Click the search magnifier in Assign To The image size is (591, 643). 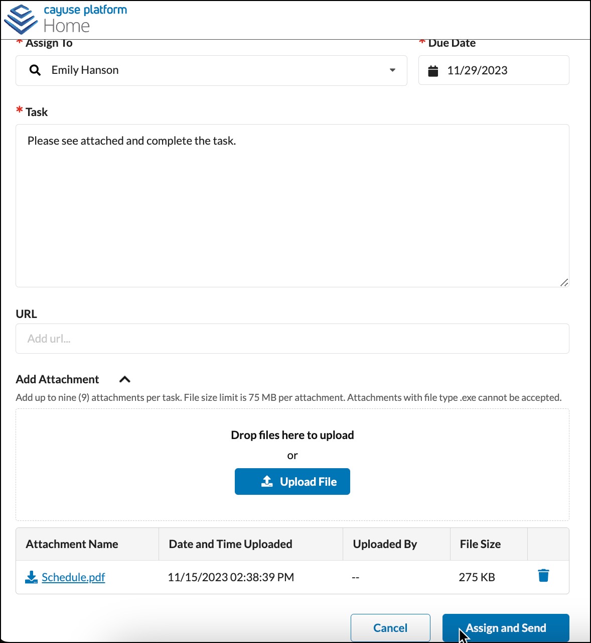(35, 70)
